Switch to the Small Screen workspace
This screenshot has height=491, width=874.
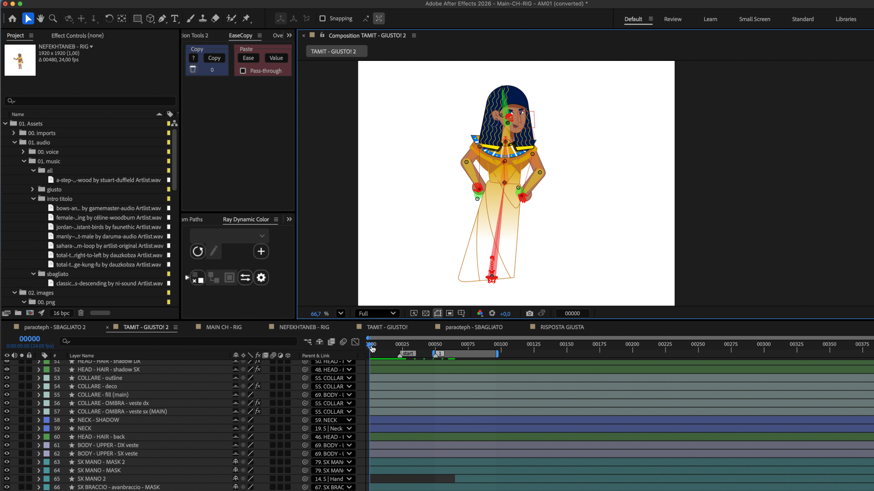(754, 19)
